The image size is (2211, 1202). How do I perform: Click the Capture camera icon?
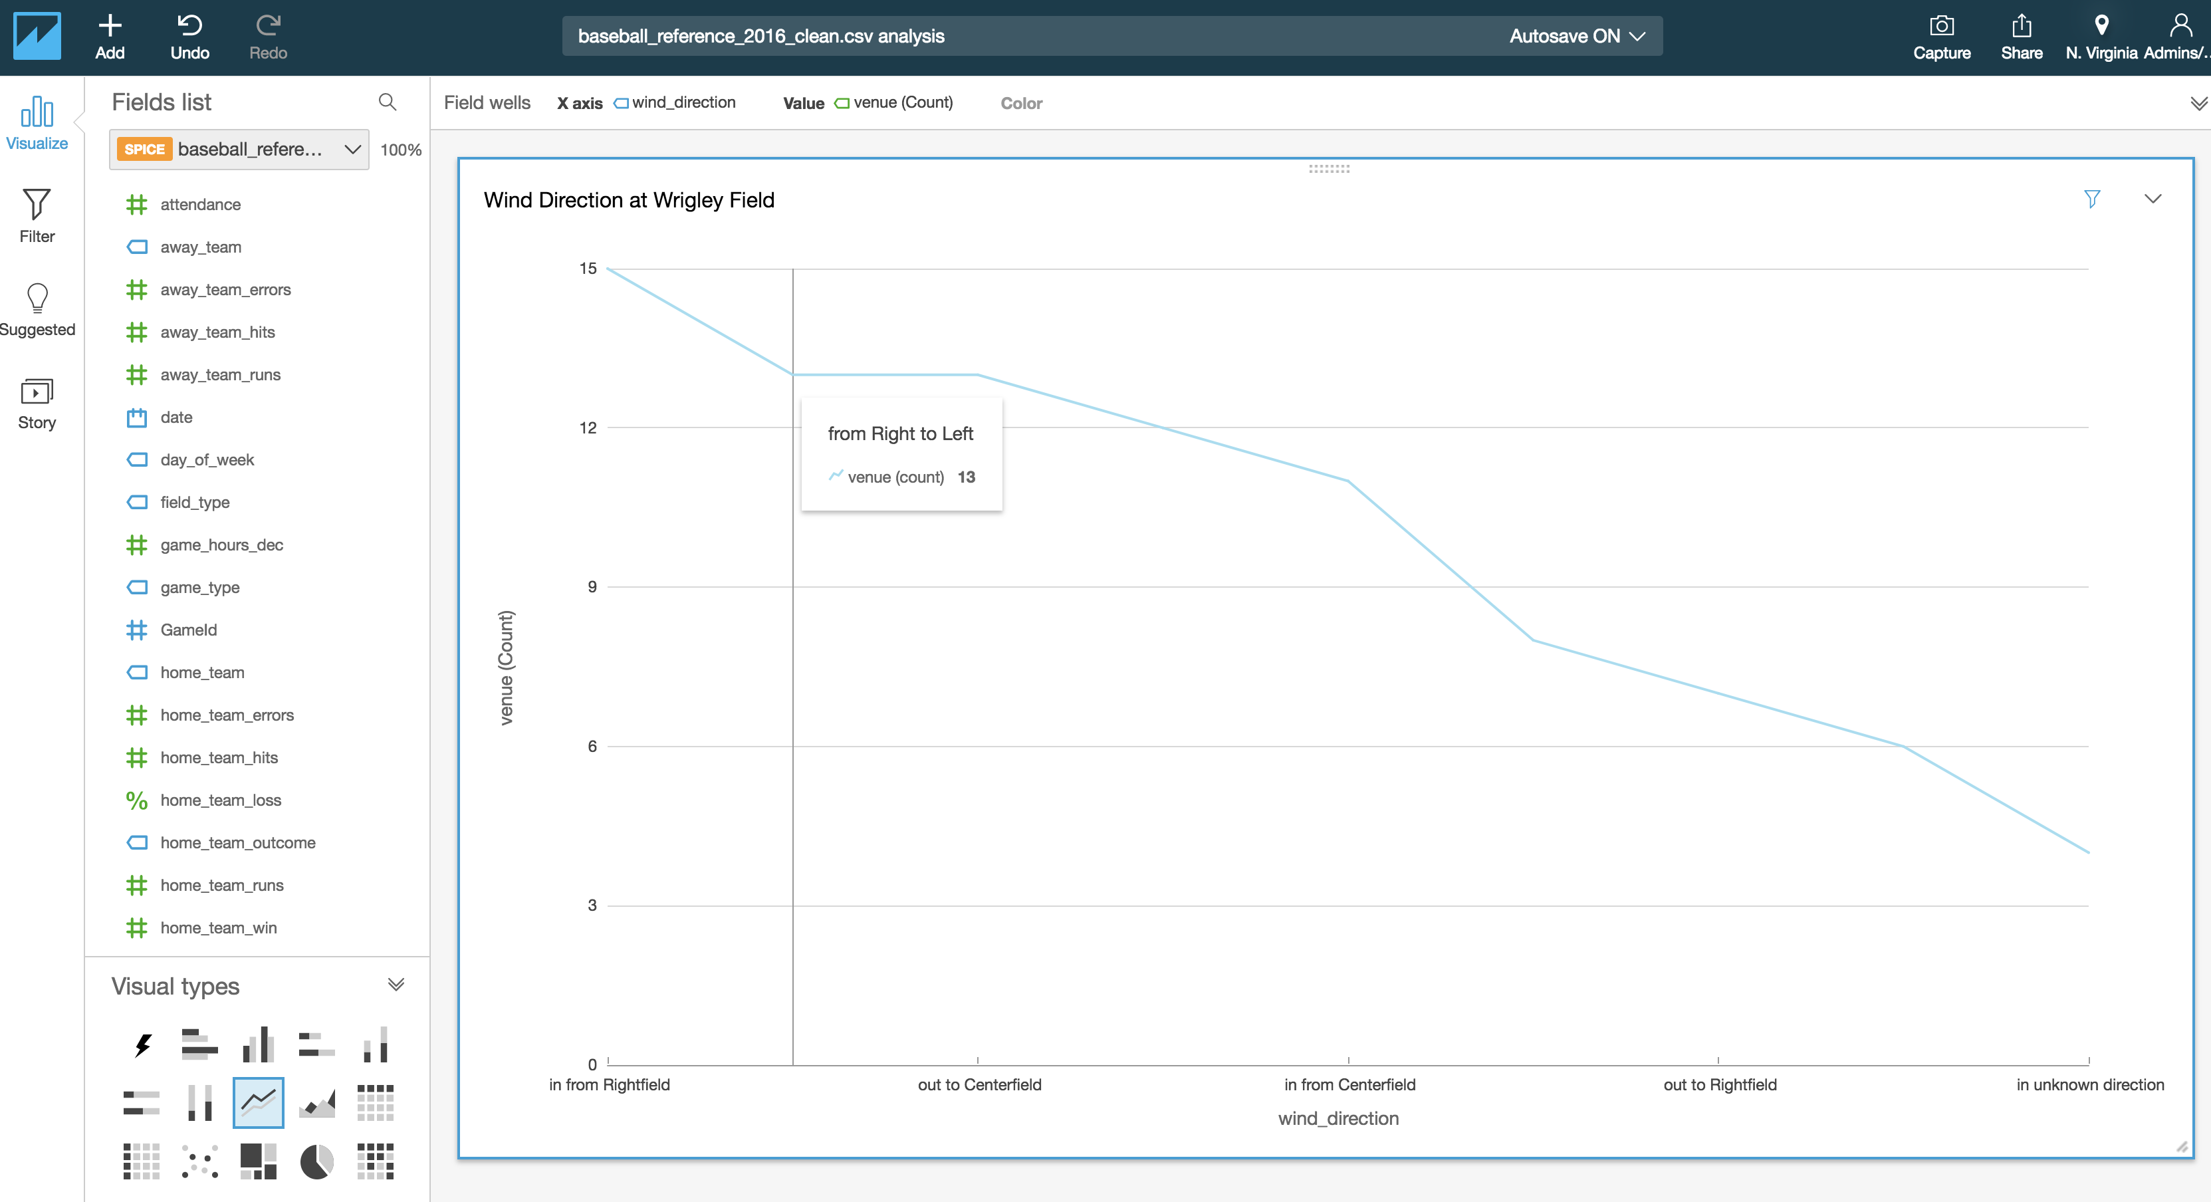(1940, 37)
